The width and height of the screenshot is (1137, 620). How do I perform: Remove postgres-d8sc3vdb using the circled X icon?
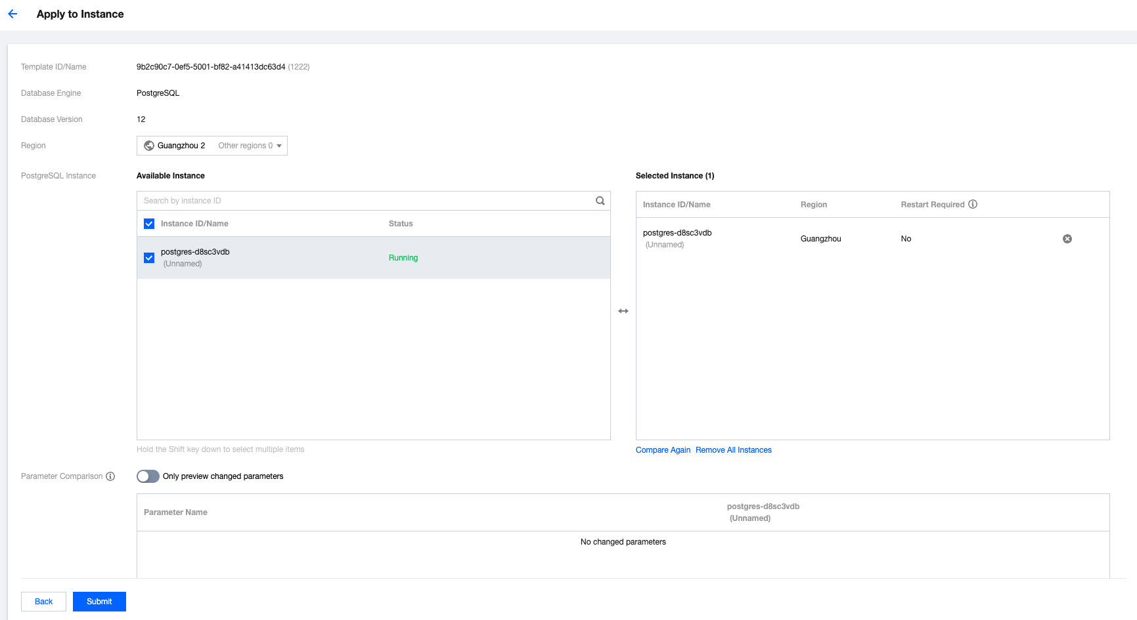[x=1067, y=239]
